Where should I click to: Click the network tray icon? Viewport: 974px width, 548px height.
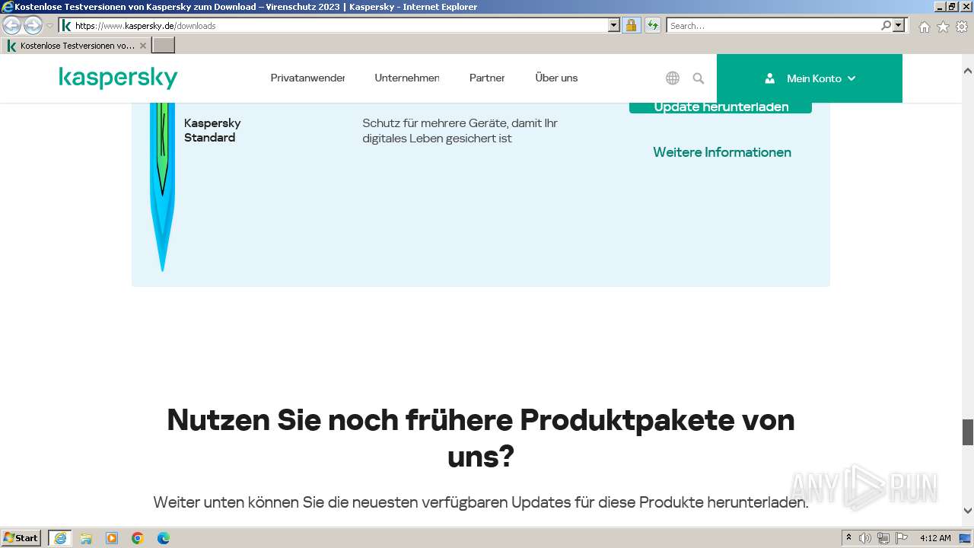[883, 538]
